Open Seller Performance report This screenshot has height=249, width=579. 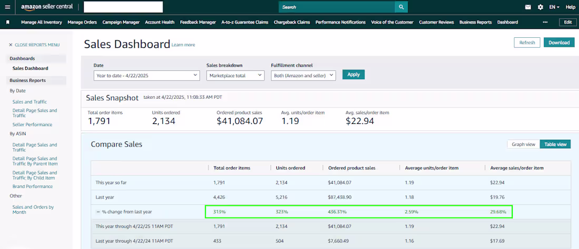(x=32, y=124)
